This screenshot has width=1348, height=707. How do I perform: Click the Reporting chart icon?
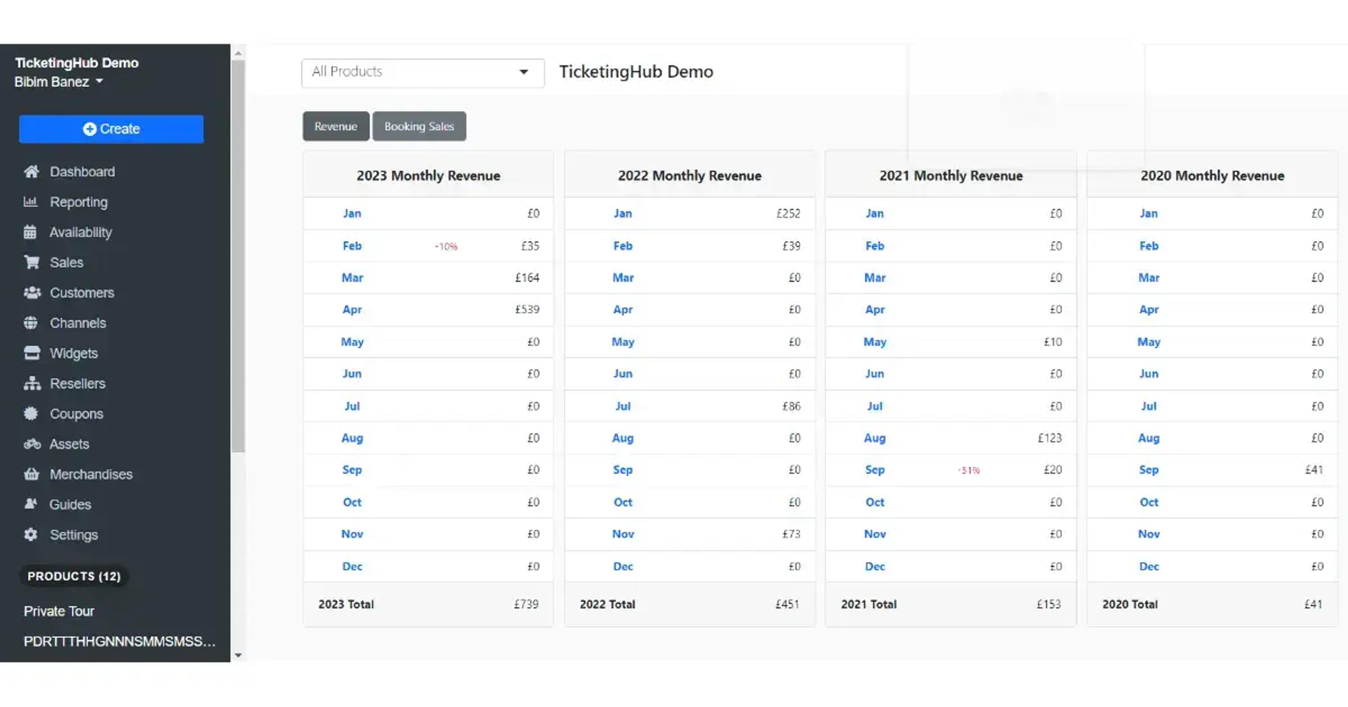tap(30, 202)
